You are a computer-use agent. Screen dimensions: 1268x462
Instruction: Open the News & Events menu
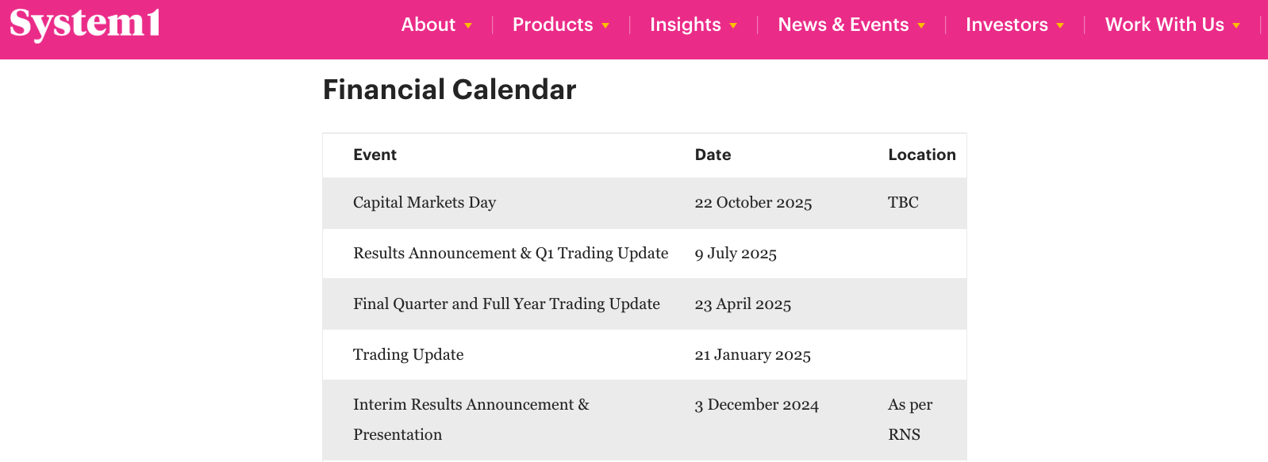pyautogui.click(x=843, y=25)
